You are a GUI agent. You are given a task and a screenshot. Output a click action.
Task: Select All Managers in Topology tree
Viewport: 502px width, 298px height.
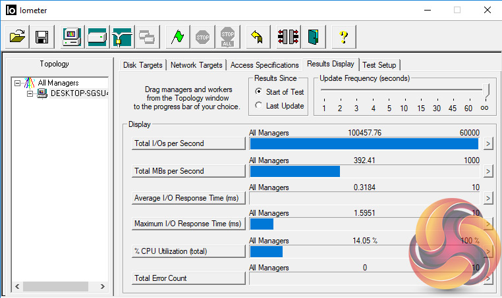click(58, 83)
